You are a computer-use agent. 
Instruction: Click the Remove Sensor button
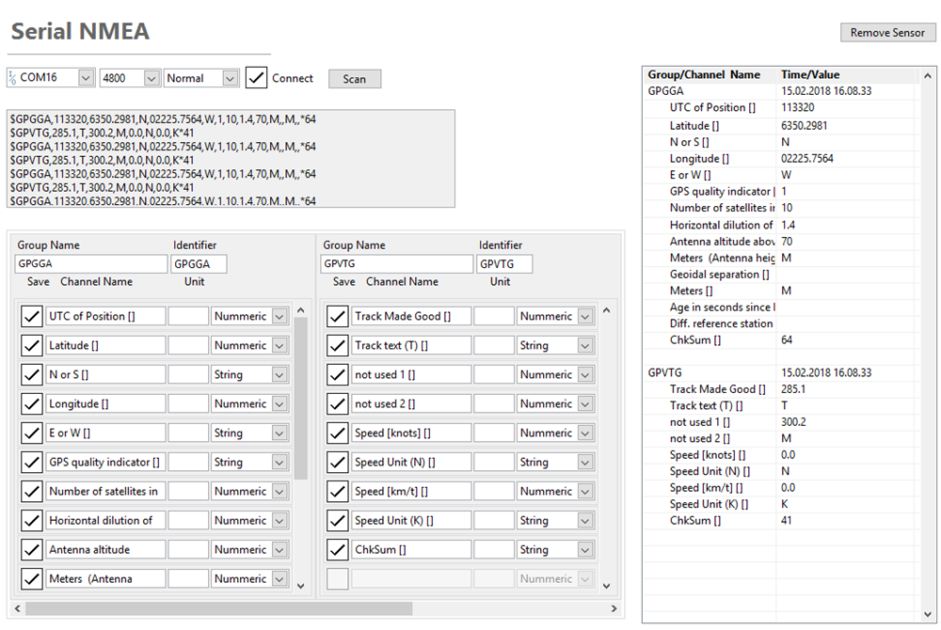pyautogui.click(x=887, y=32)
